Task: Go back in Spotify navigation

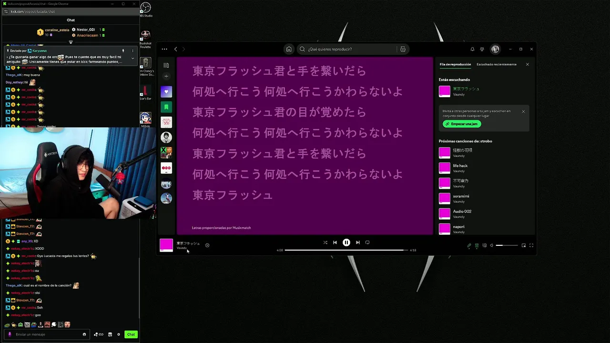Action: tap(175, 49)
